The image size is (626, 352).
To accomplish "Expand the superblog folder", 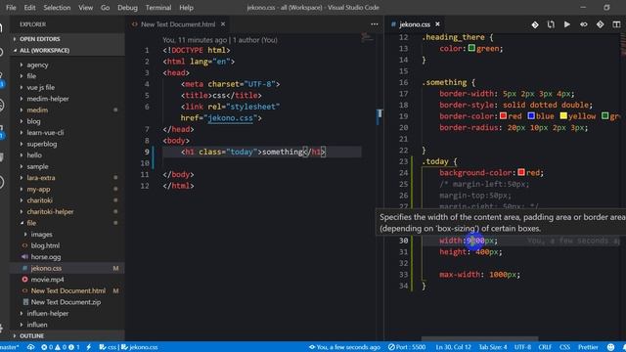I will pos(41,144).
